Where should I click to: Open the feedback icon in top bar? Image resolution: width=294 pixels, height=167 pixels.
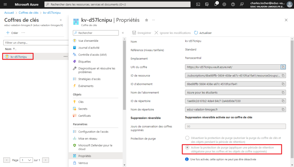point(242,4)
